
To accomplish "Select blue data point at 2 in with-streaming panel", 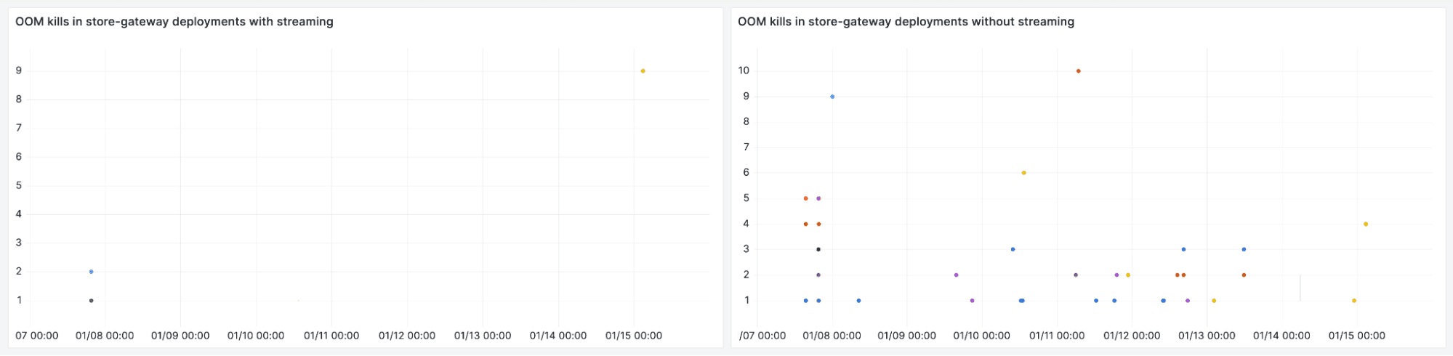I will [x=91, y=272].
